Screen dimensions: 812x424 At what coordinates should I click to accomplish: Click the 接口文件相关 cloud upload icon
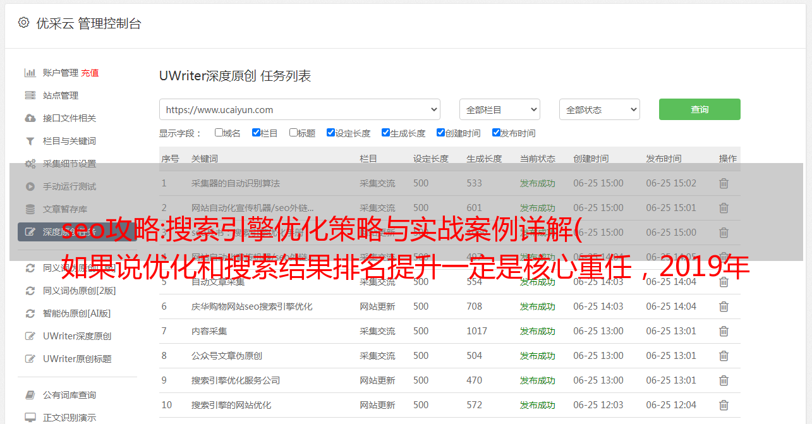pyautogui.click(x=30, y=118)
